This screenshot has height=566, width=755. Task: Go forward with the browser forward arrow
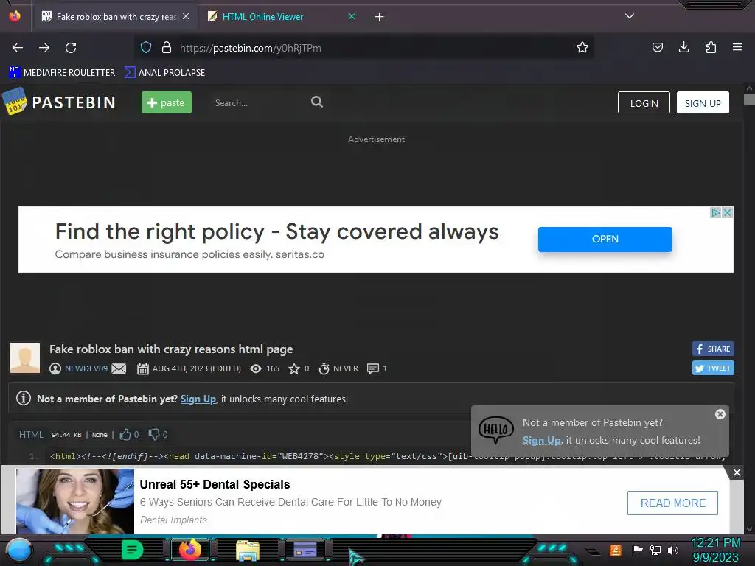tap(44, 48)
